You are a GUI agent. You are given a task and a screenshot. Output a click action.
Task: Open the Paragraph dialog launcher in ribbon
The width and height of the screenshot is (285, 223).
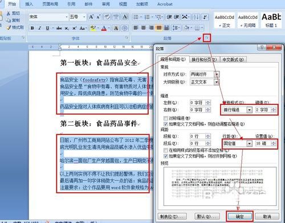(207, 38)
